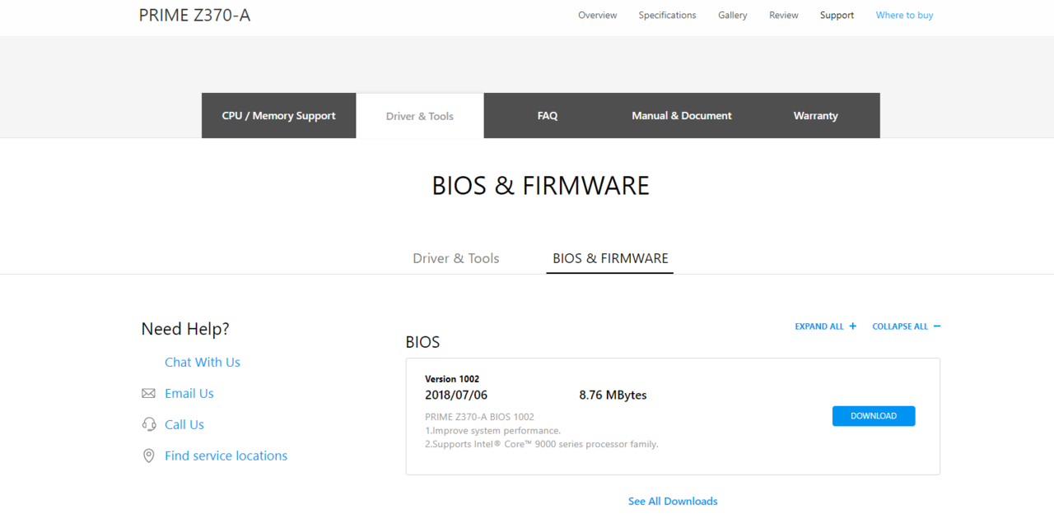Click the Email Us link
This screenshot has height=532, width=1054.
189,394
